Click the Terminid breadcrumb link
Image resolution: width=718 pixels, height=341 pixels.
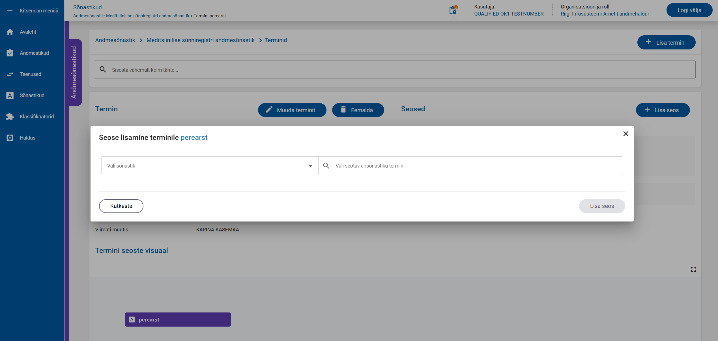(x=276, y=40)
